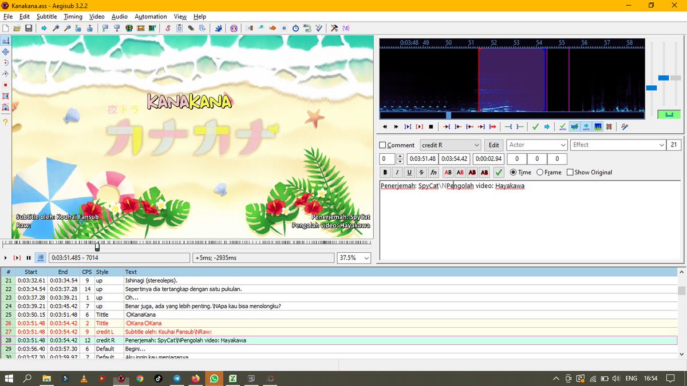Open the Automation menu
The width and height of the screenshot is (687, 386).
(151, 17)
